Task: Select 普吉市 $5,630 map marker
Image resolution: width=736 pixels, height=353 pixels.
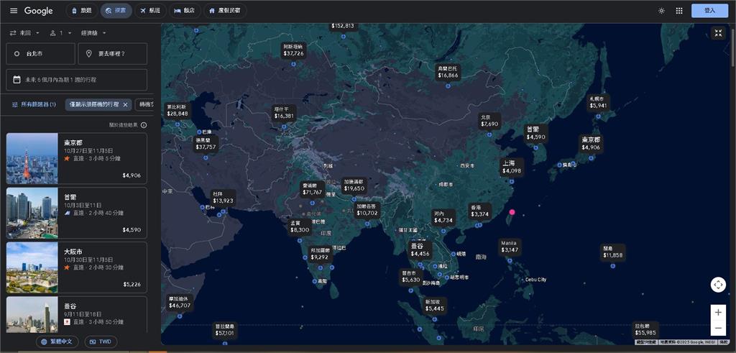Action: 410,277
